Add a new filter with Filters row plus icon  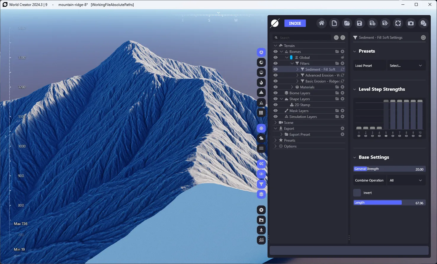coord(342,63)
